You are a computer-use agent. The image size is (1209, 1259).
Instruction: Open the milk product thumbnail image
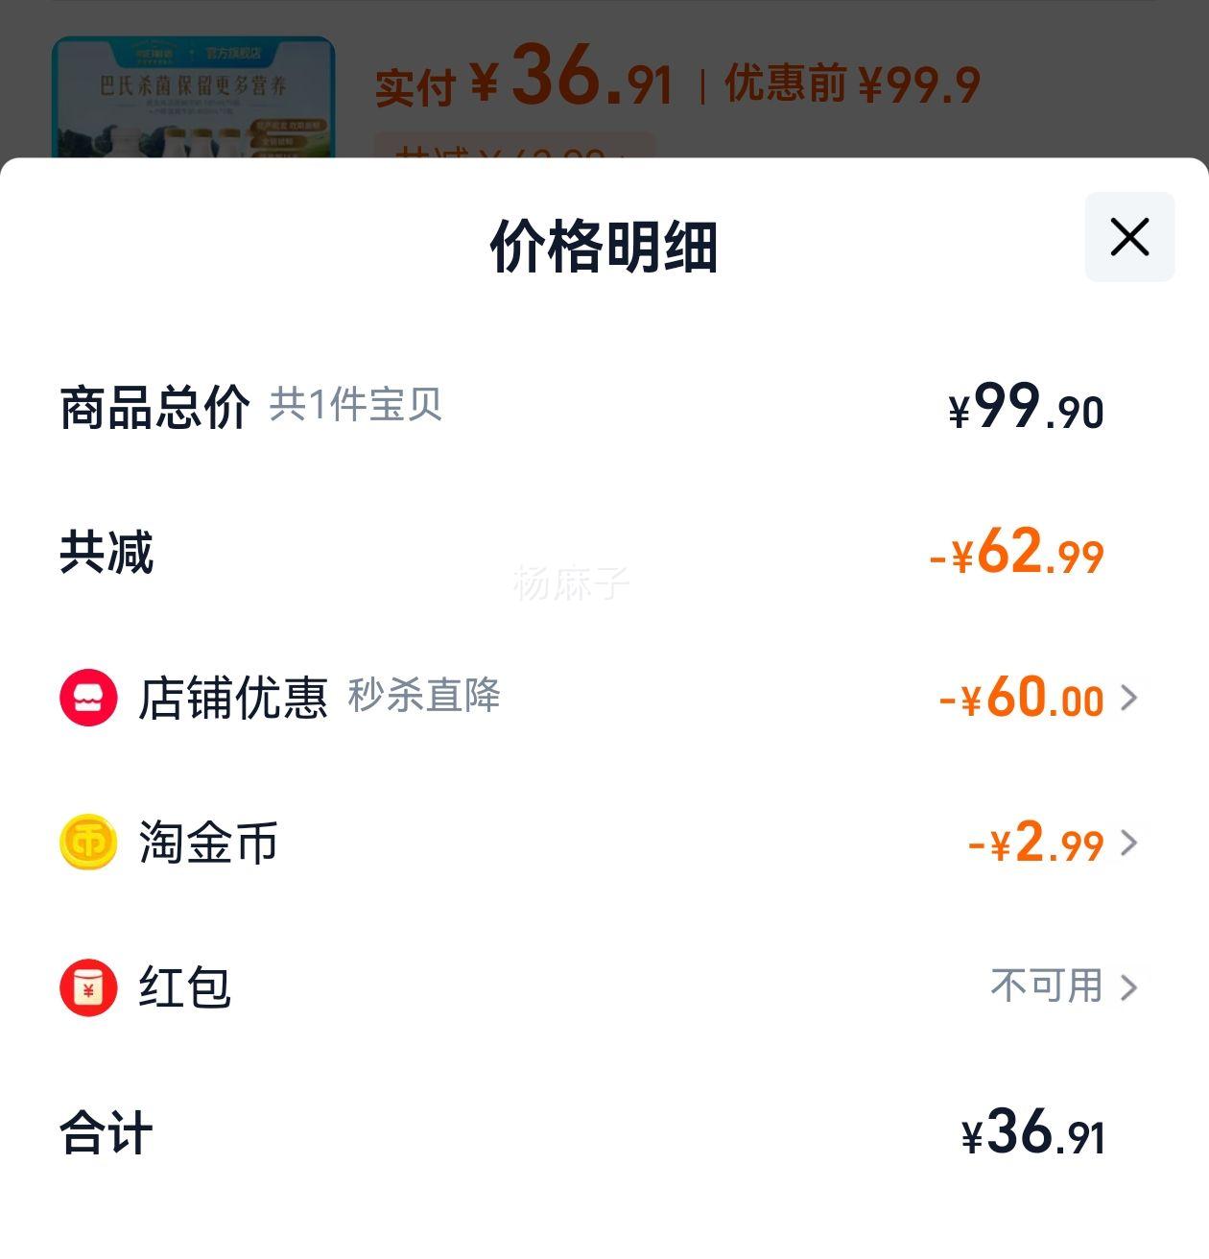[193, 97]
